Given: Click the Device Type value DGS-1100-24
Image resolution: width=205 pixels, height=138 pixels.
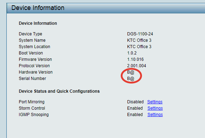Looking at the screenshot, I should pos(140,34).
